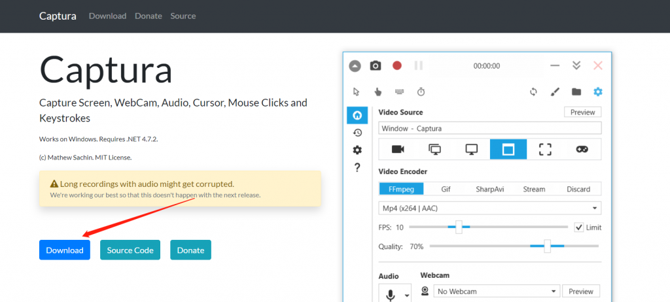
Task: Click the collapse double-chevron icon
Action: click(x=576, y=65)
